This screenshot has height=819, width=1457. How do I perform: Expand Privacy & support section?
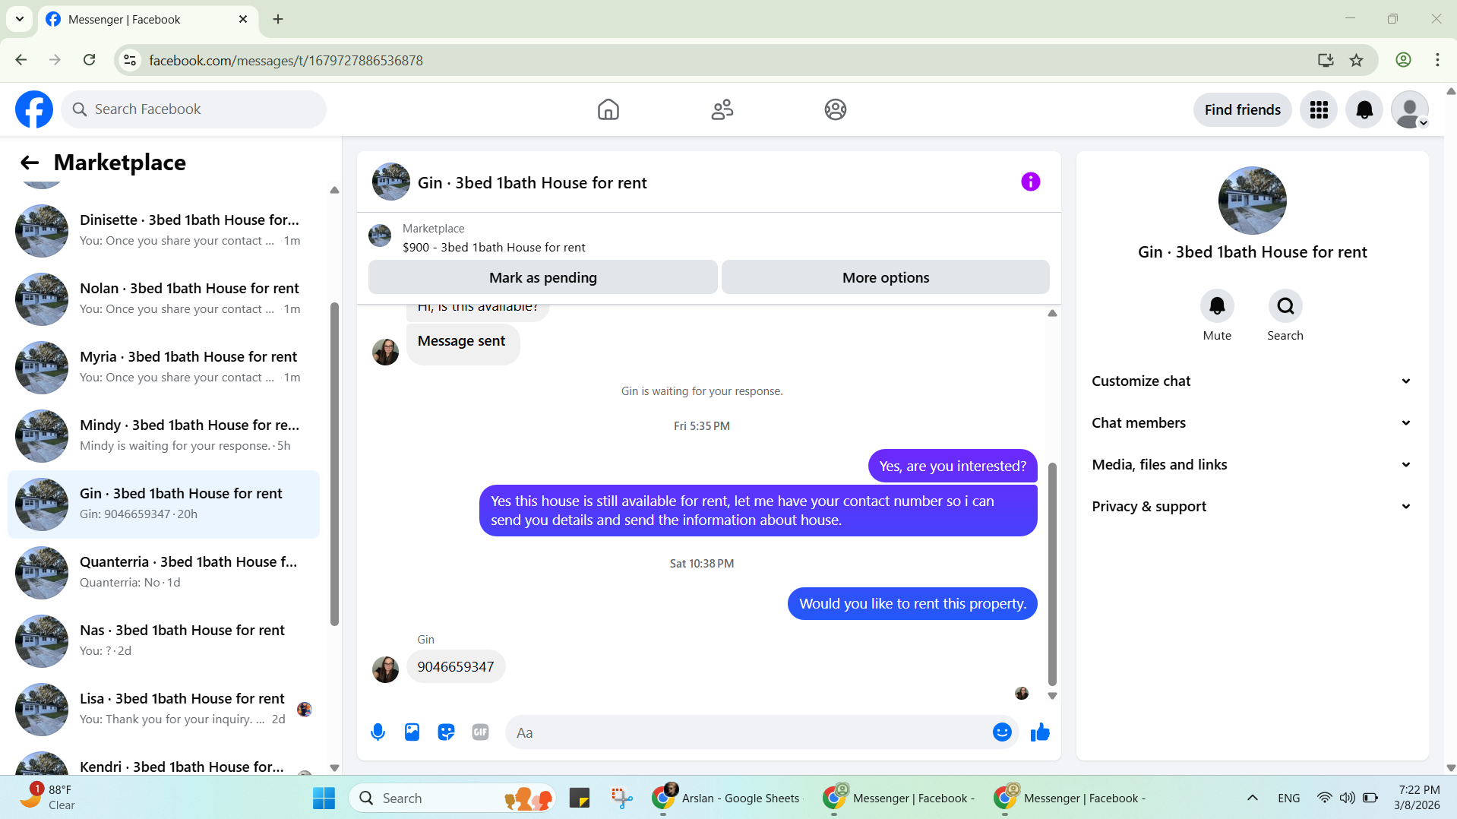click(x=1252, y=507)
